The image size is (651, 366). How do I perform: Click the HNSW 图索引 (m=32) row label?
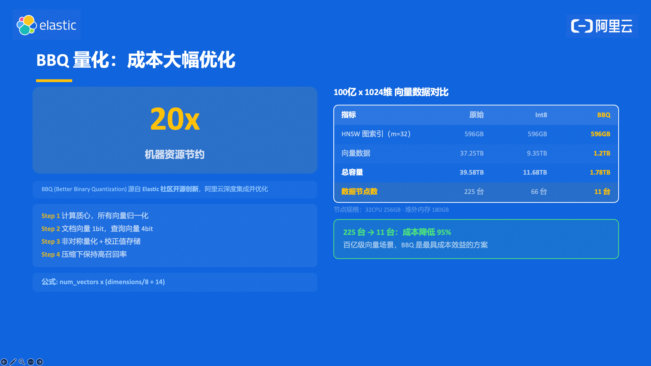point(376,134)
